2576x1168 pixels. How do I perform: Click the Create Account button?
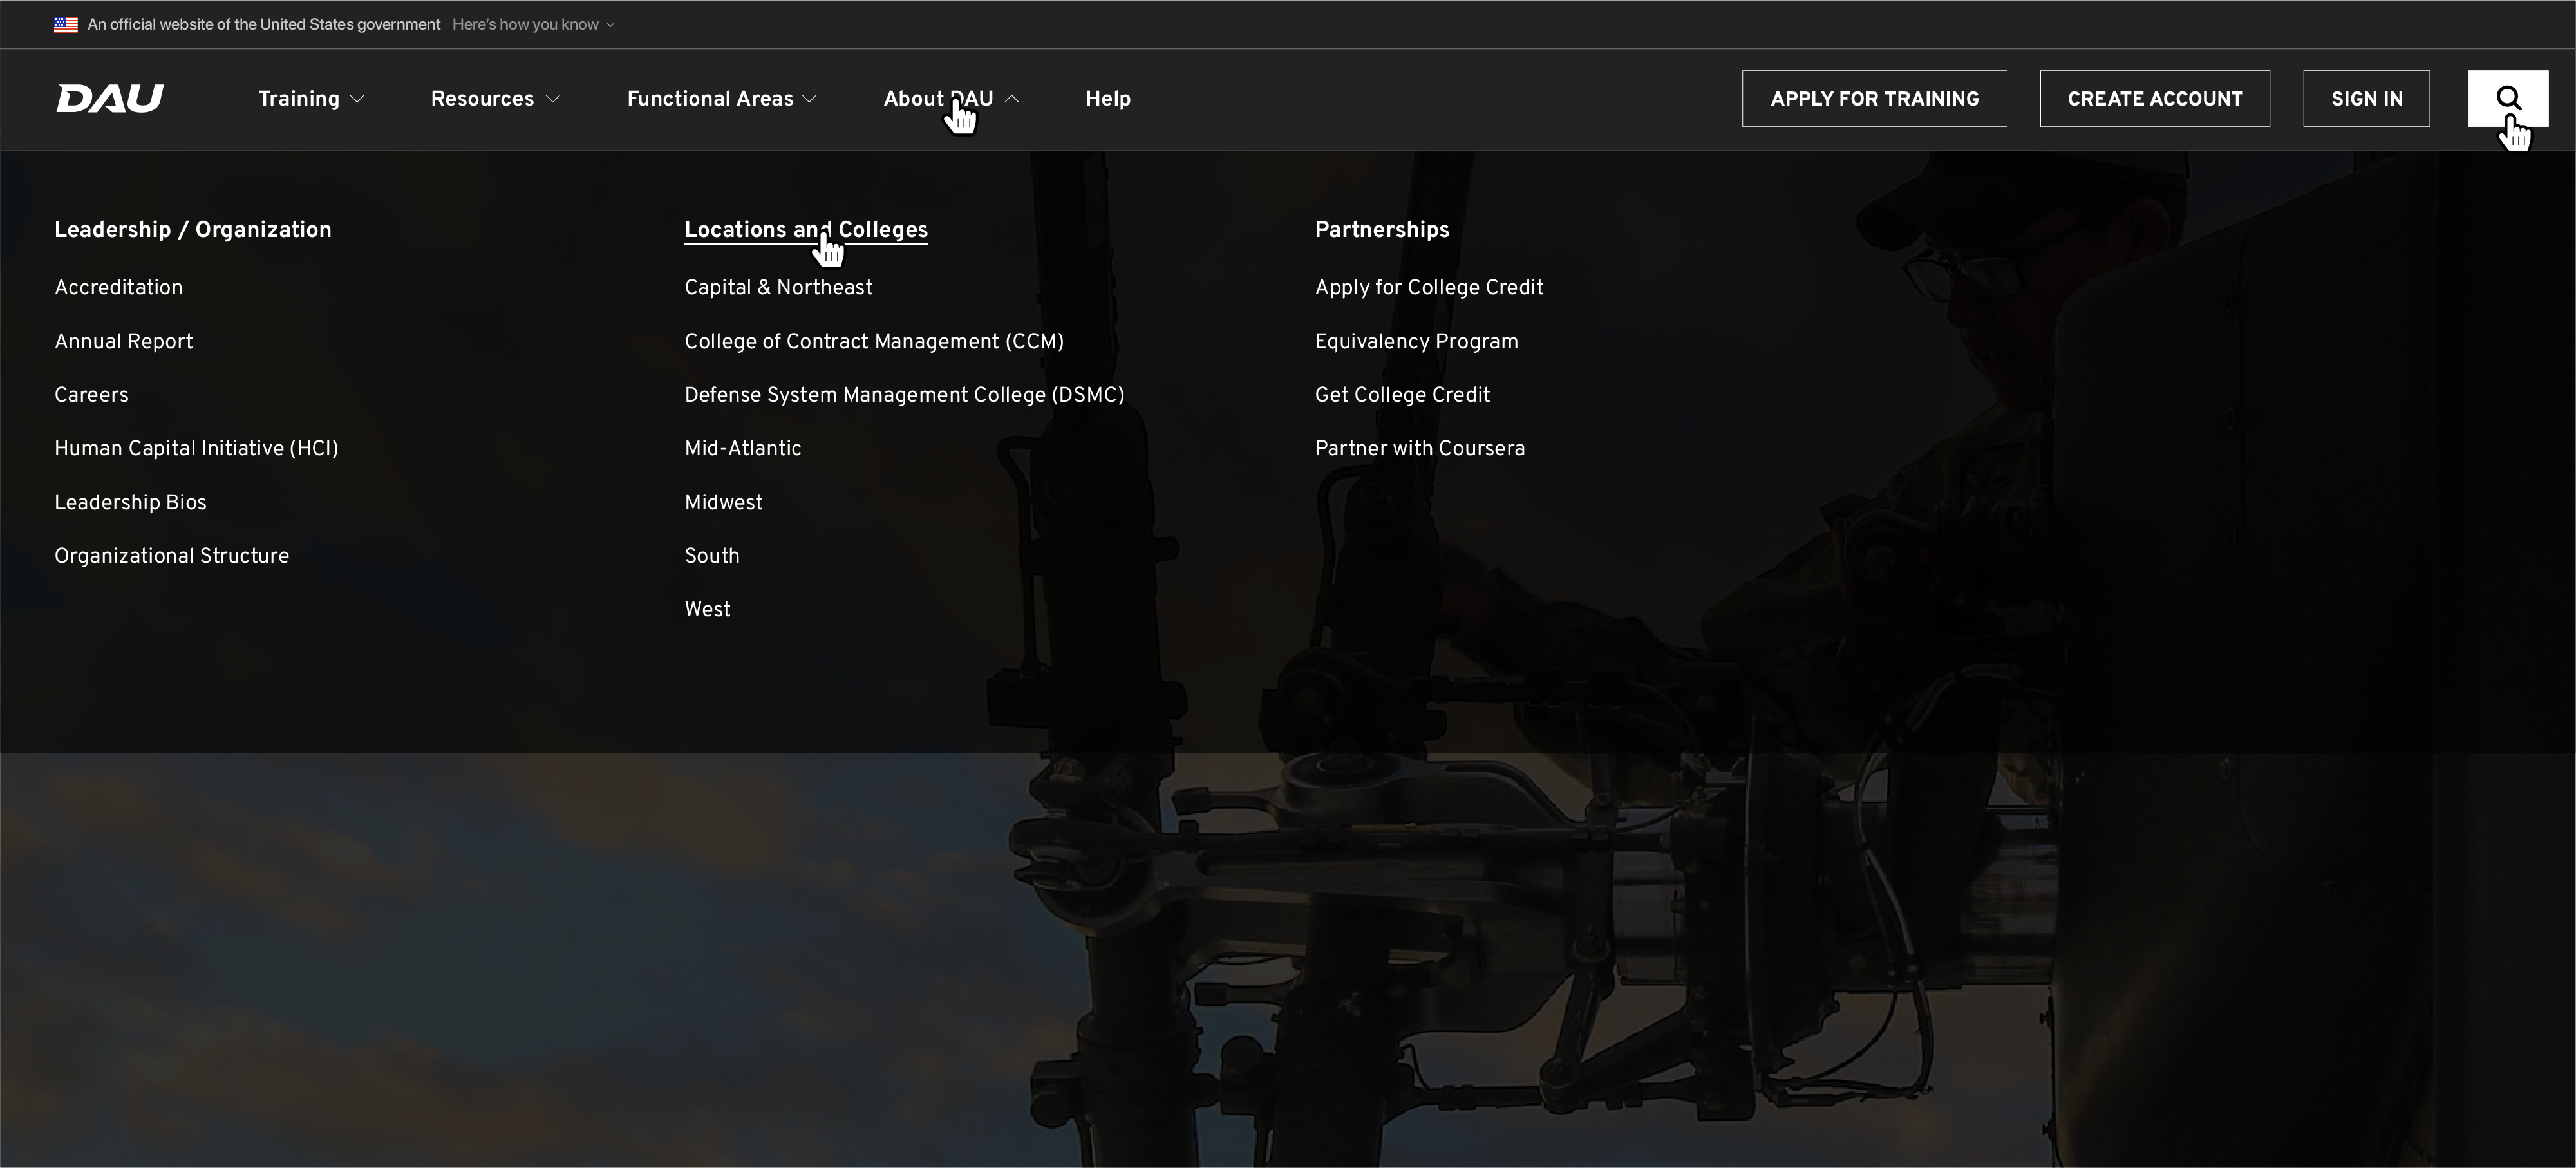pos(2154,98)
